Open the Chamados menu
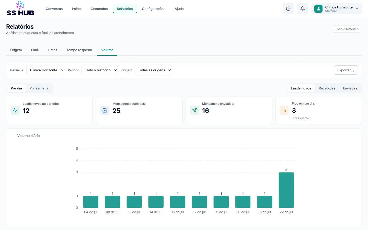The height and width of the screenshot is (230, 368). [x=99, y=9]
